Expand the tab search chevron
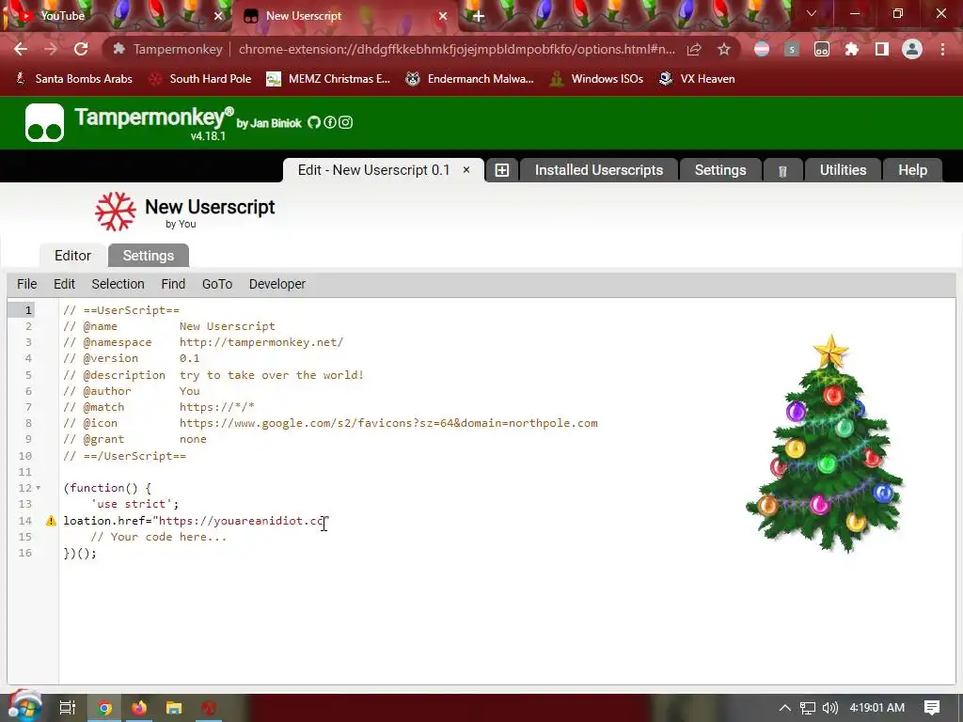963x722 pixels. tap(812, 13)
